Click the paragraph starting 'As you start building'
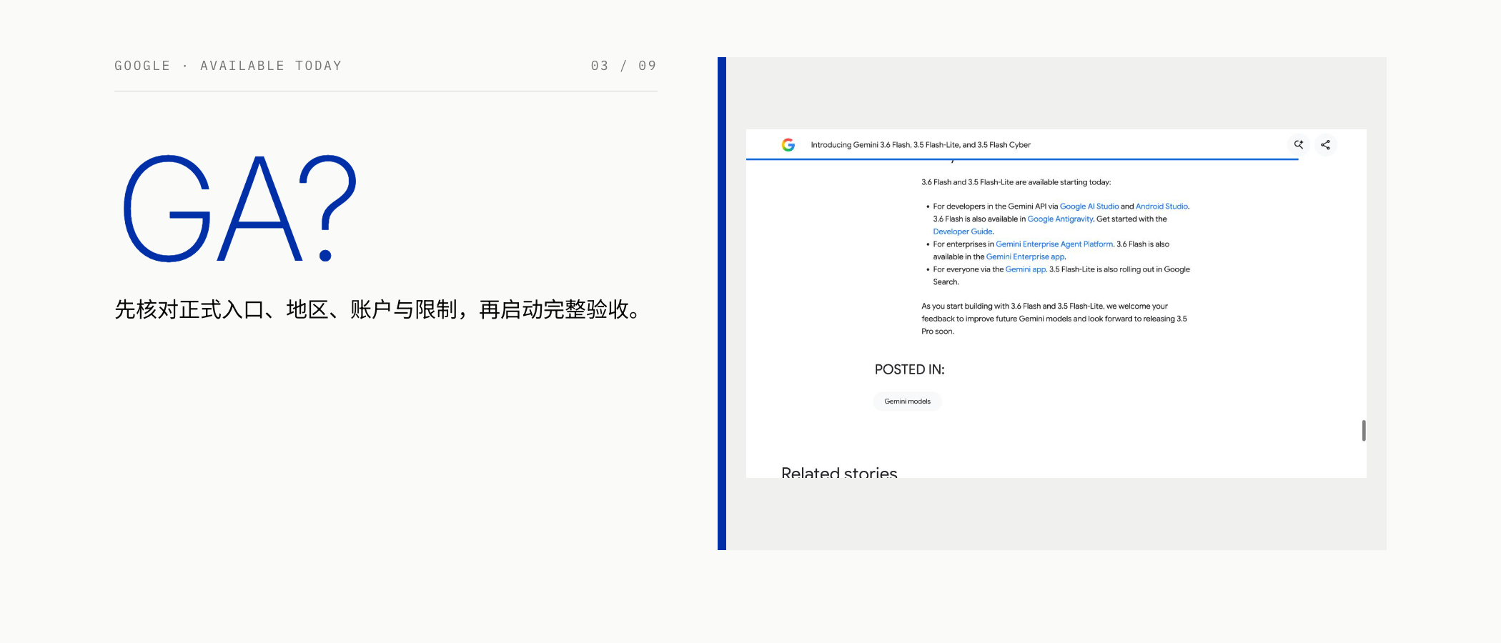Viewport: 1501px width, 643px height. [1054, 319]
